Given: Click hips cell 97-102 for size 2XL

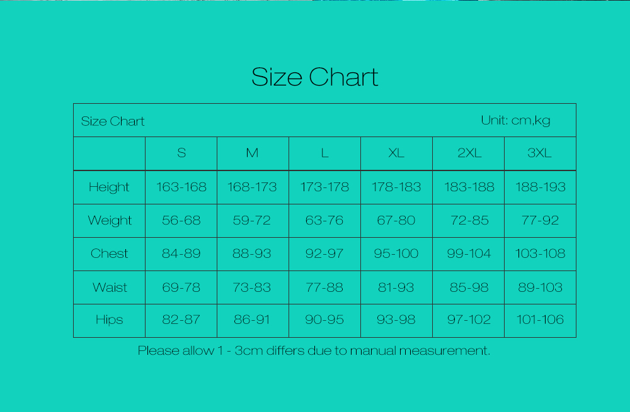Looking at the screenshot, I should coord(469,320).
